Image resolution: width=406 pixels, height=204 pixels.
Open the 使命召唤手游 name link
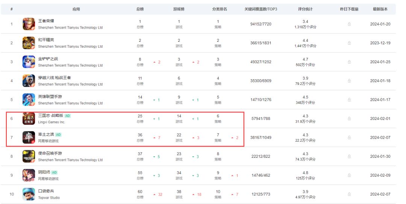50,153
